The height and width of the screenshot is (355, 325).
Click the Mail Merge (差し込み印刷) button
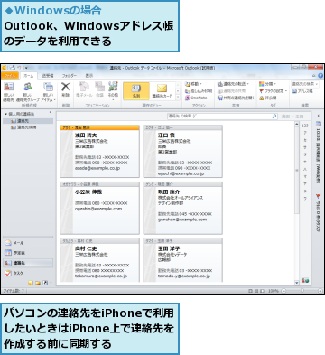(199, 90)
